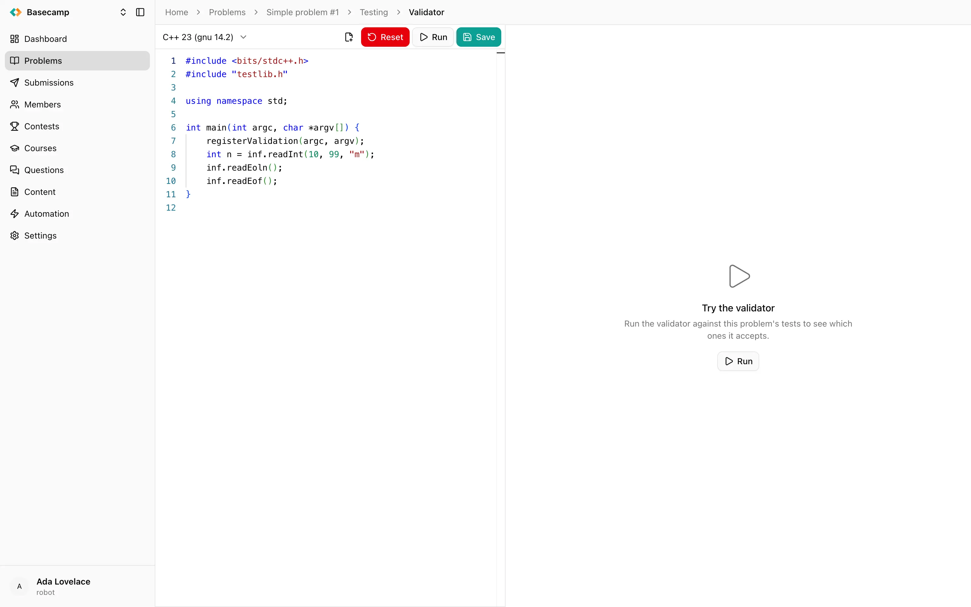971x607 pixels.
Task: Click the using namespace std line
Action: pos(236,101)
